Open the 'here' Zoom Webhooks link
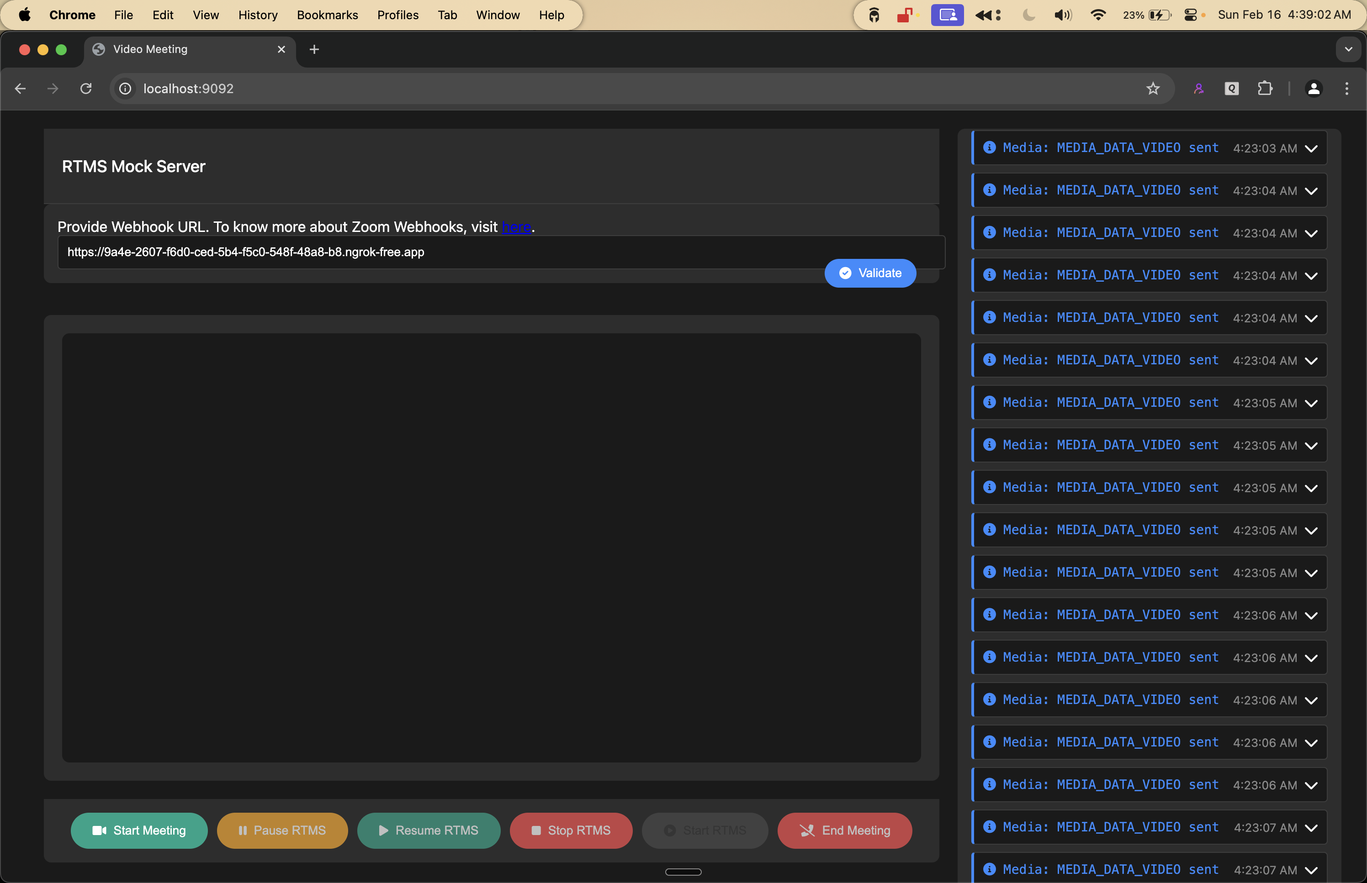This screenshot has height=883, width=1367. 516,227
